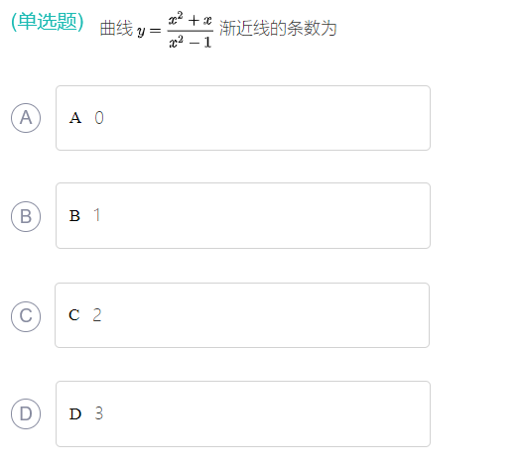Select the circled C radio button

click(26, 316)
